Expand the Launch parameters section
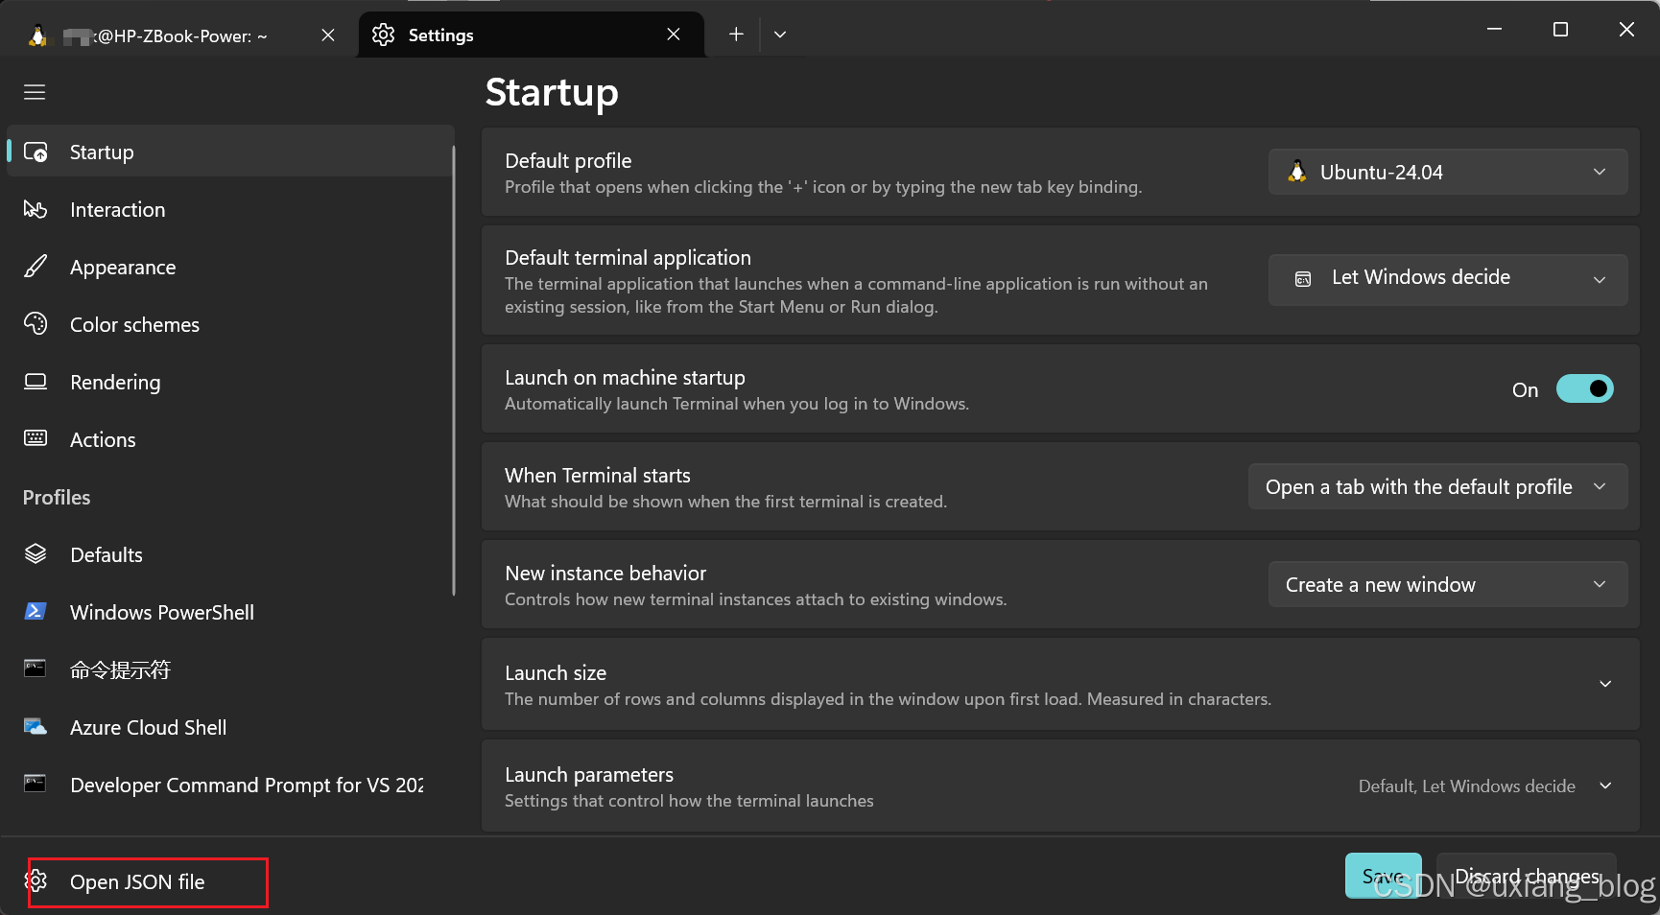Viewport: 1660px width, 915px height. pos(1605,786)
